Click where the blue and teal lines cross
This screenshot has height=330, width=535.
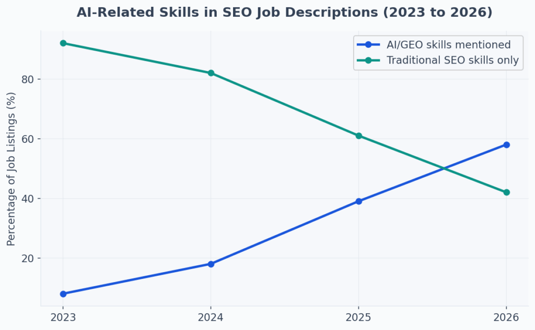444,168
